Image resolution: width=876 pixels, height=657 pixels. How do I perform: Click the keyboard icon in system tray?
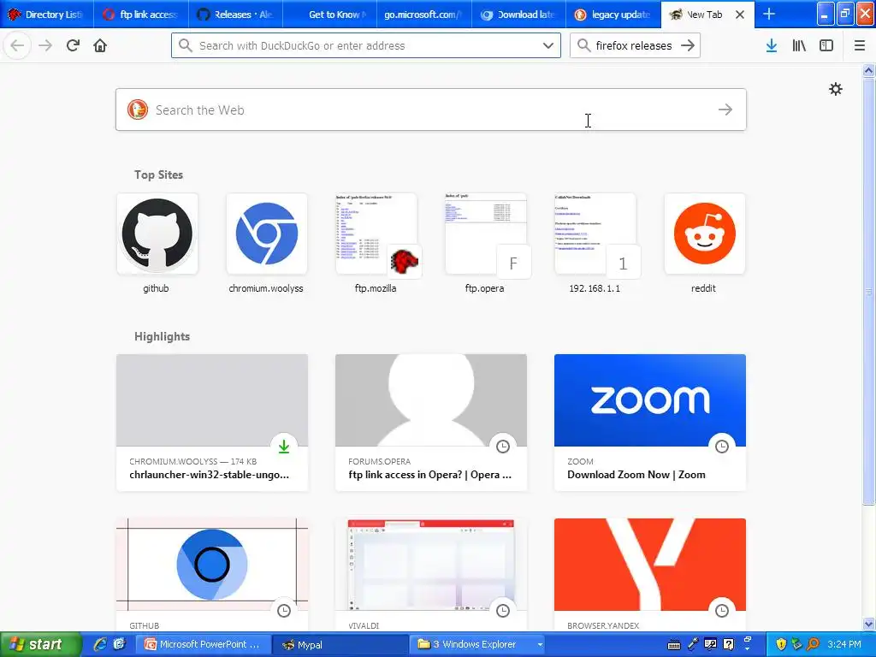click(674, 645)
